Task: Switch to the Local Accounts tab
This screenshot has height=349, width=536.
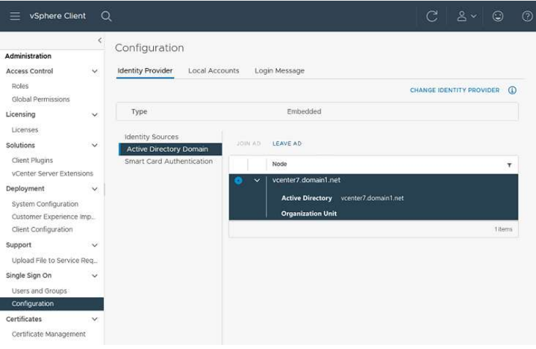Action: pyautogui.click(x=214, y=71)
